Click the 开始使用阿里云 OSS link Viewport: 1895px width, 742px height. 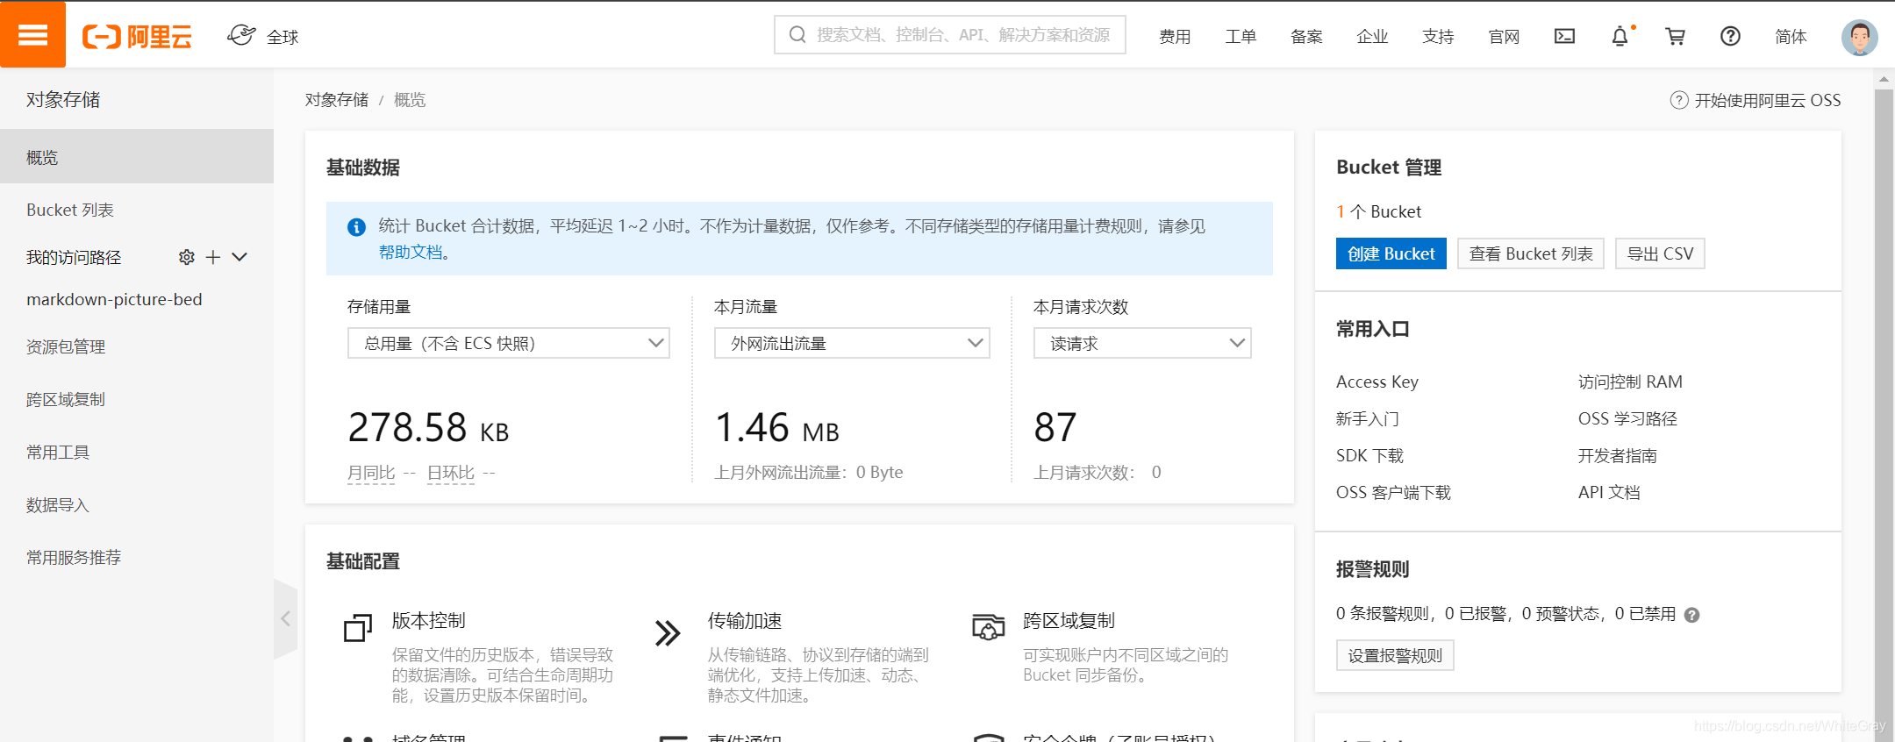click(1767, 100)
